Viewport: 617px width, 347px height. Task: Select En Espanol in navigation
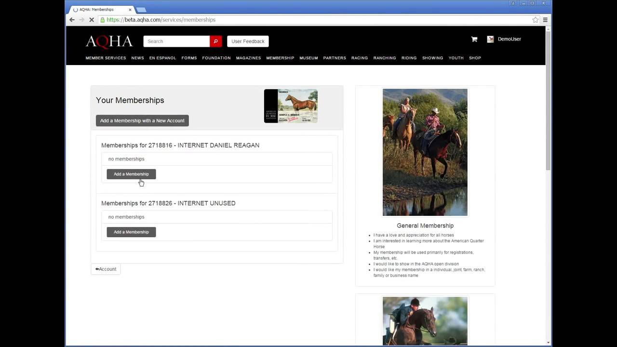162,58
